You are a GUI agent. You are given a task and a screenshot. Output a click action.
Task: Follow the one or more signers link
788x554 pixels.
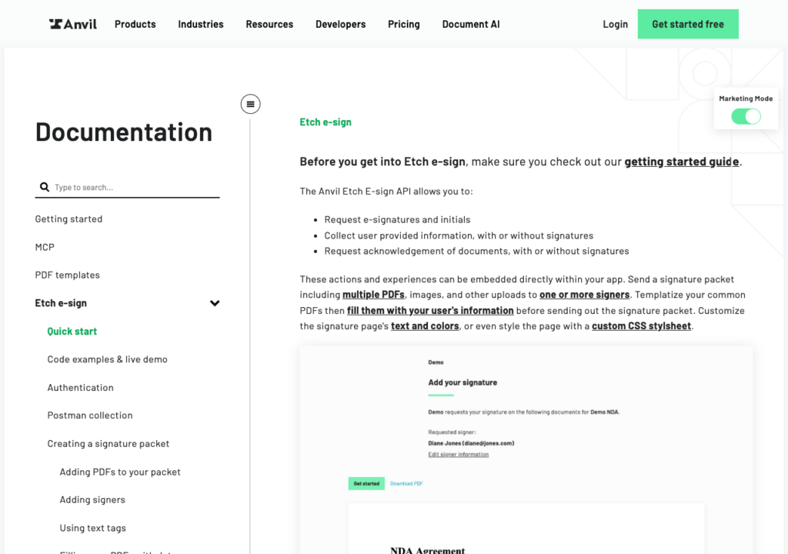point(585,295)
